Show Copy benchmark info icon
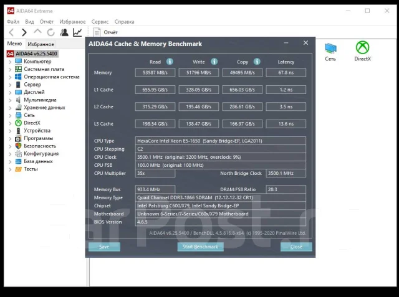This screenshot has height=297, width=399. pos(257,62)
